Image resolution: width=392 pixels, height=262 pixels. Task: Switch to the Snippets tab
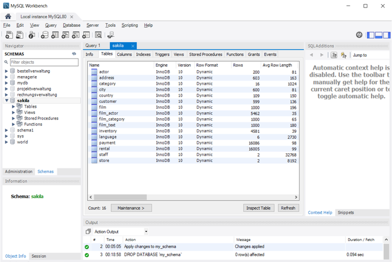(346, 212)
